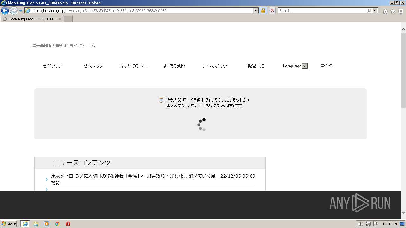Open the volume speaker tray icon
Viewport: 406px width, 228px height.
360,224
